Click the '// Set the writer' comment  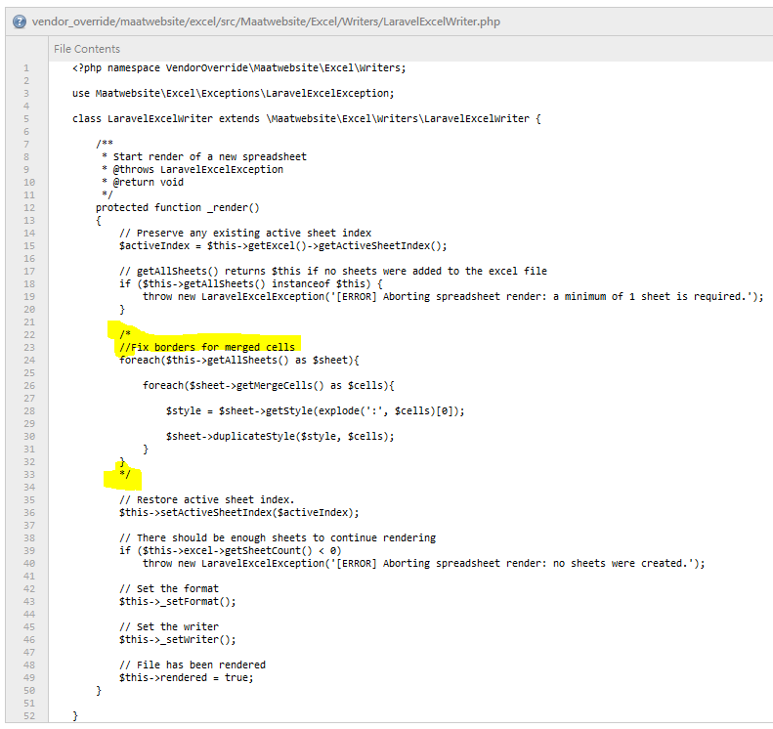(x=169, y=627)
